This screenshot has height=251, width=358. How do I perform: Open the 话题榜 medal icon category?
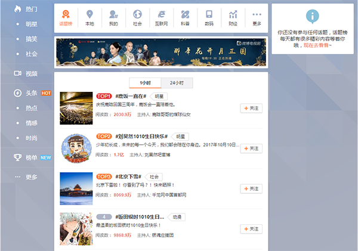[66, 17]
